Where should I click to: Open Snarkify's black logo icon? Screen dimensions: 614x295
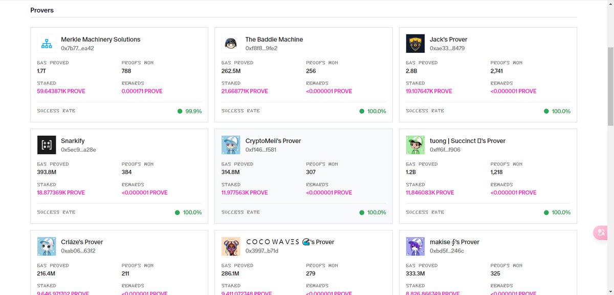pyautogui.click(x=47, y=145)
